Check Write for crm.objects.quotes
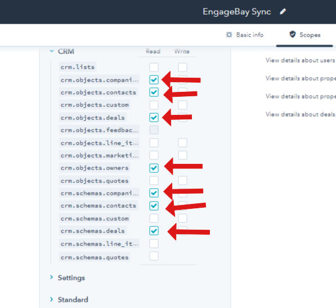 pyautogui.click(x=182, y=181)
